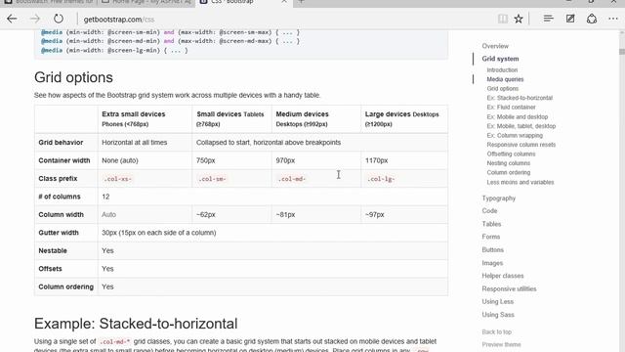Open Reading view book icon

[503, 19]
